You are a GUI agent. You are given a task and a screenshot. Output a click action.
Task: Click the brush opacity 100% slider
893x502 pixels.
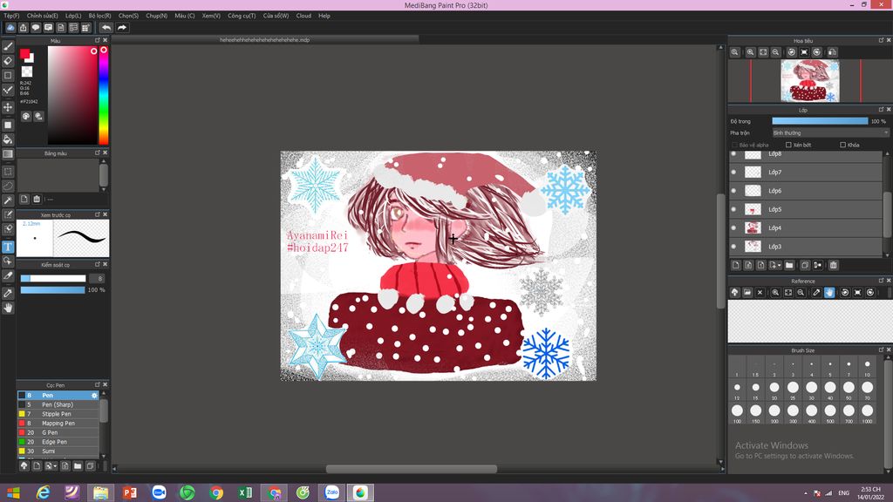coord(53,289)
